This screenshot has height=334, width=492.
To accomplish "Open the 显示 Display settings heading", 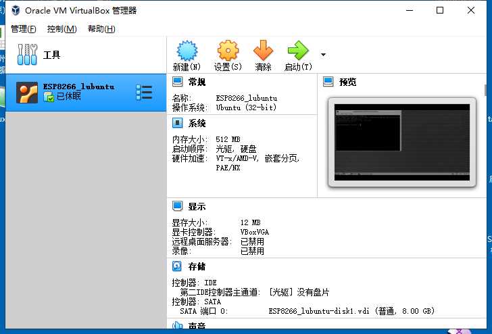I will click(x=197, y=206).
